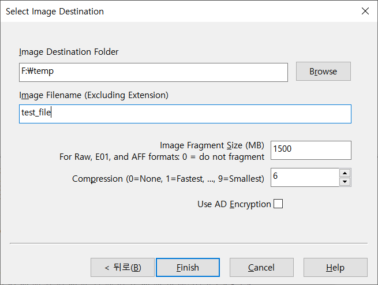Image resolution: width=378 pixels, height=285 pixels.
Task: Go back with the 뒤로(B) button
Action: click(122, 268)
